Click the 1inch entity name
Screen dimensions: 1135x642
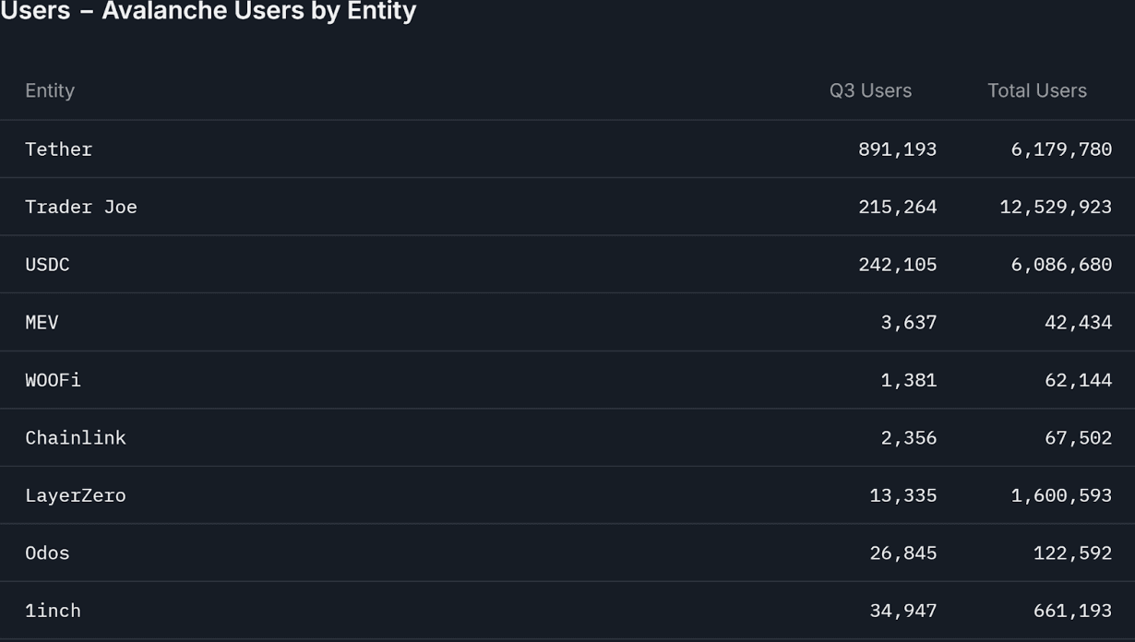click(54, 611)
